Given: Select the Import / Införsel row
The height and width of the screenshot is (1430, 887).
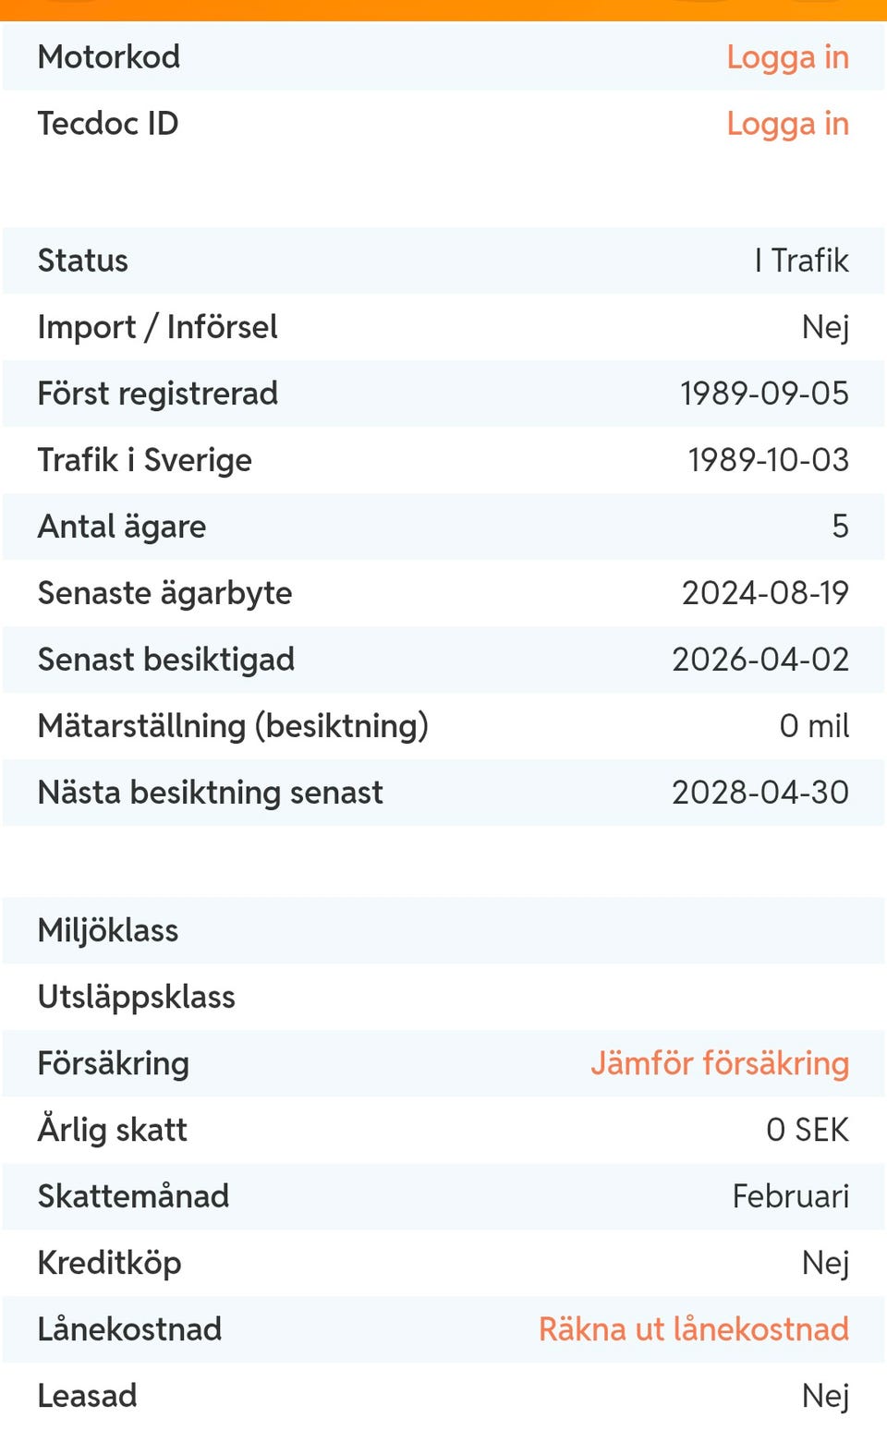Looking at the screenshot, I should [443, 327].
